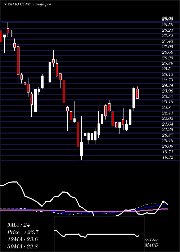Click the 12MA : 23.6 value

[22, 239]
